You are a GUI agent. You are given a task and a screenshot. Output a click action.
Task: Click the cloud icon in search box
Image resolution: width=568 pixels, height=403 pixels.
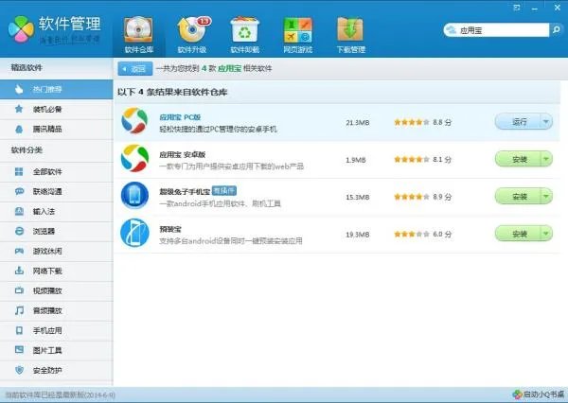point(452,30)
